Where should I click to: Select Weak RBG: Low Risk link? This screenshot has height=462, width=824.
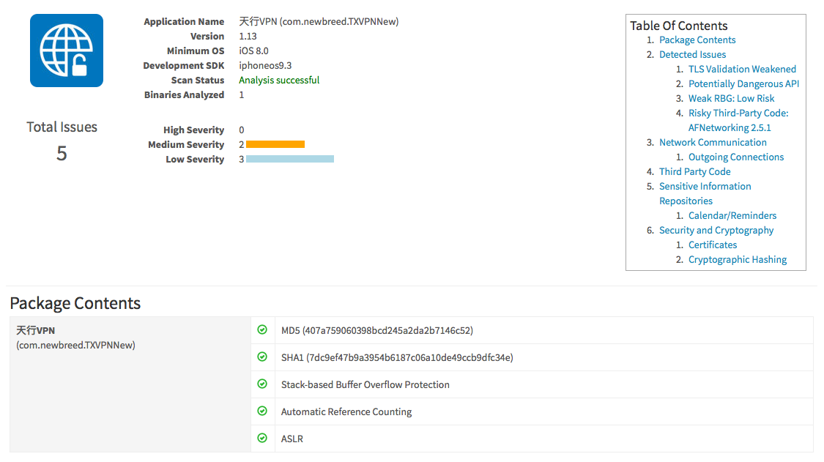click(732, 99)
